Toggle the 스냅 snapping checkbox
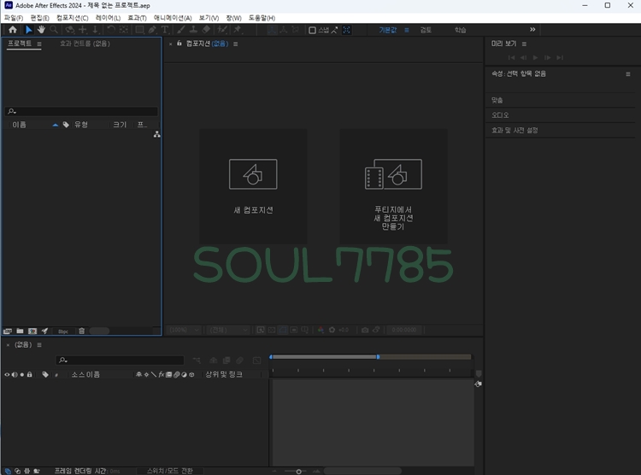The width and height of the screenshot is (641, 475). pyautogui.click(x=312, y=30)
